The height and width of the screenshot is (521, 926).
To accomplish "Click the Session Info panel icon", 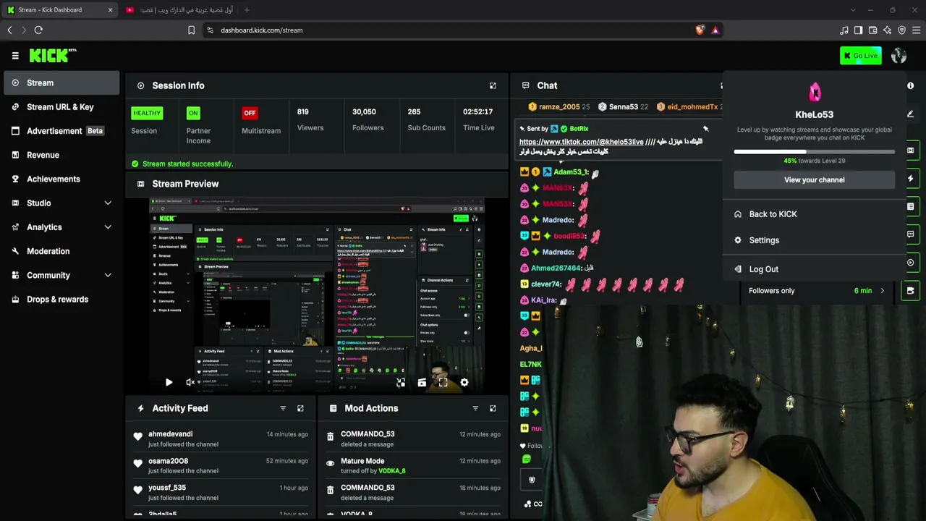I will pos(140,85).
